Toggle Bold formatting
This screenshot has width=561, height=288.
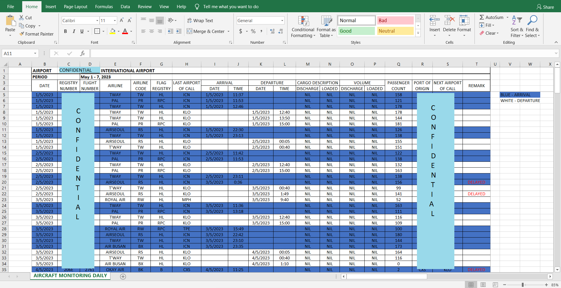click(65, 31)
